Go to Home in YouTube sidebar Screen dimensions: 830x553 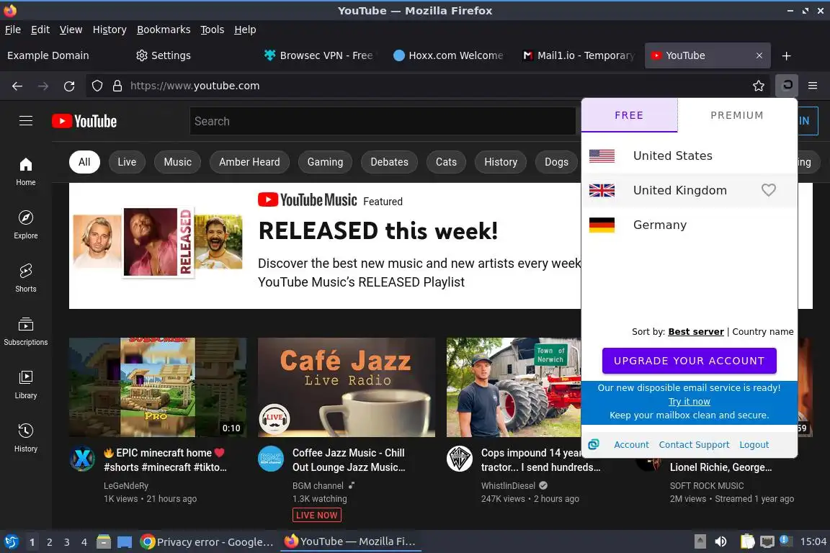point(25,172)
